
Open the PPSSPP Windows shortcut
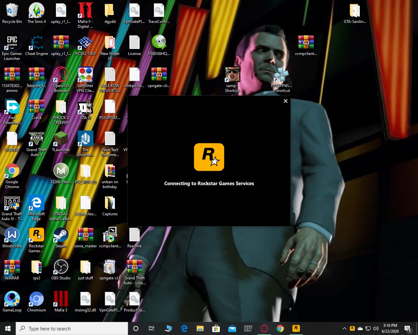point(281,80)
